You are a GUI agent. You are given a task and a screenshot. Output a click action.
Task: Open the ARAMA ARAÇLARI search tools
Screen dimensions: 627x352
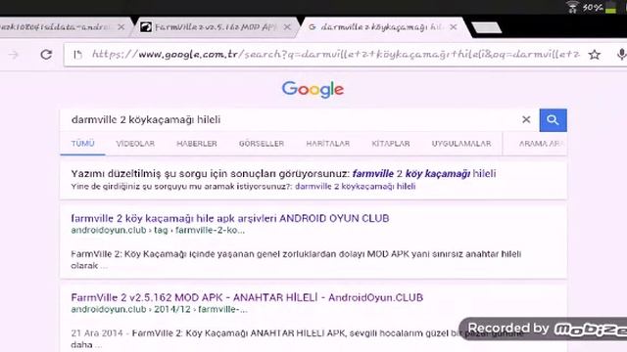pyautogui.click(x=542, y=144)
